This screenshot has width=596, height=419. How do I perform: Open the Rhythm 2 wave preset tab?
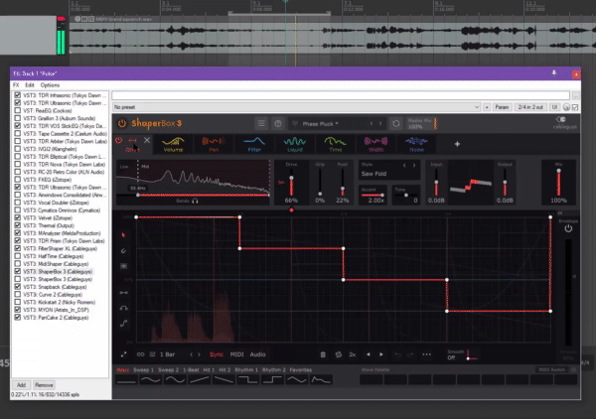pyautogui.click(x=274, y=370)
